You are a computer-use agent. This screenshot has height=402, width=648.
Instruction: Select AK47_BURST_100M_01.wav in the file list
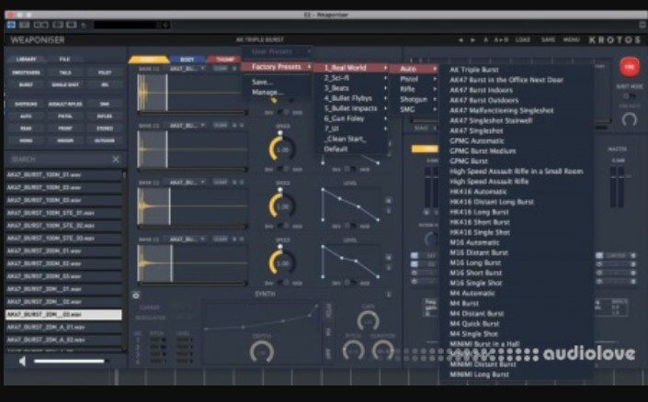(x=63, y=174)
